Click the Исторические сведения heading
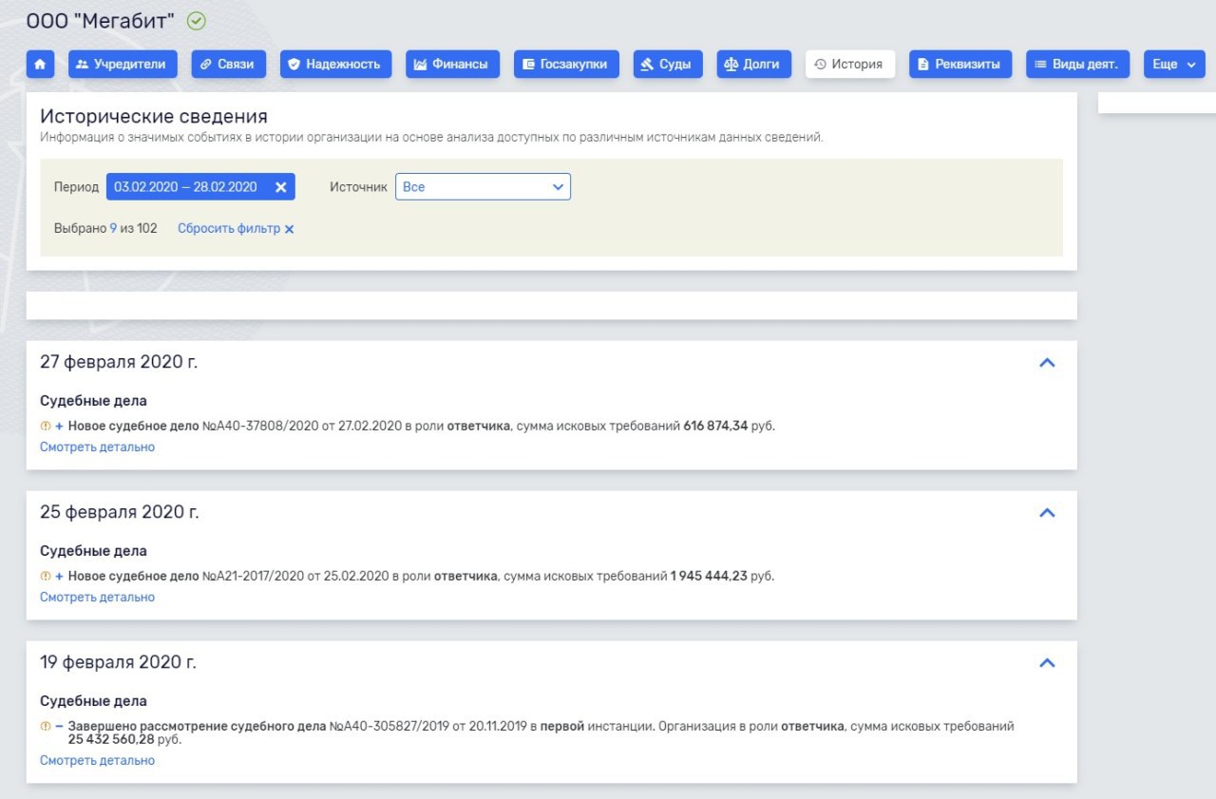 (x=154, y=117)
